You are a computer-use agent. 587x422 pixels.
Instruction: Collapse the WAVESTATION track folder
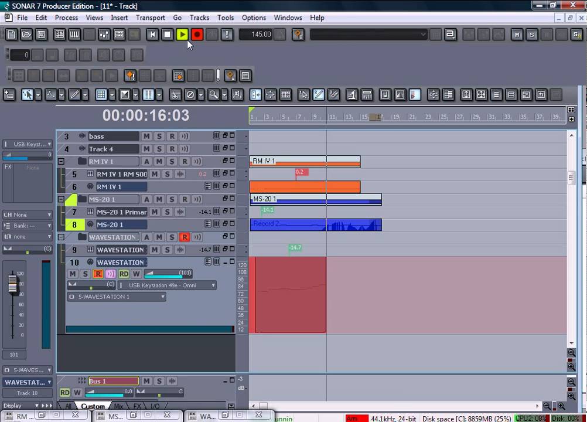pos(61,237)
